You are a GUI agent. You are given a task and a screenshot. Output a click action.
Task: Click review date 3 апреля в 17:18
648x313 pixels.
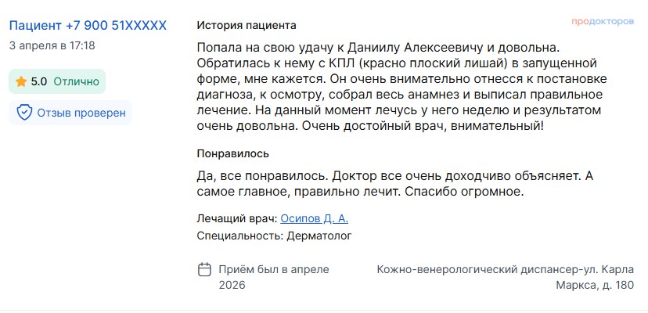52,45
